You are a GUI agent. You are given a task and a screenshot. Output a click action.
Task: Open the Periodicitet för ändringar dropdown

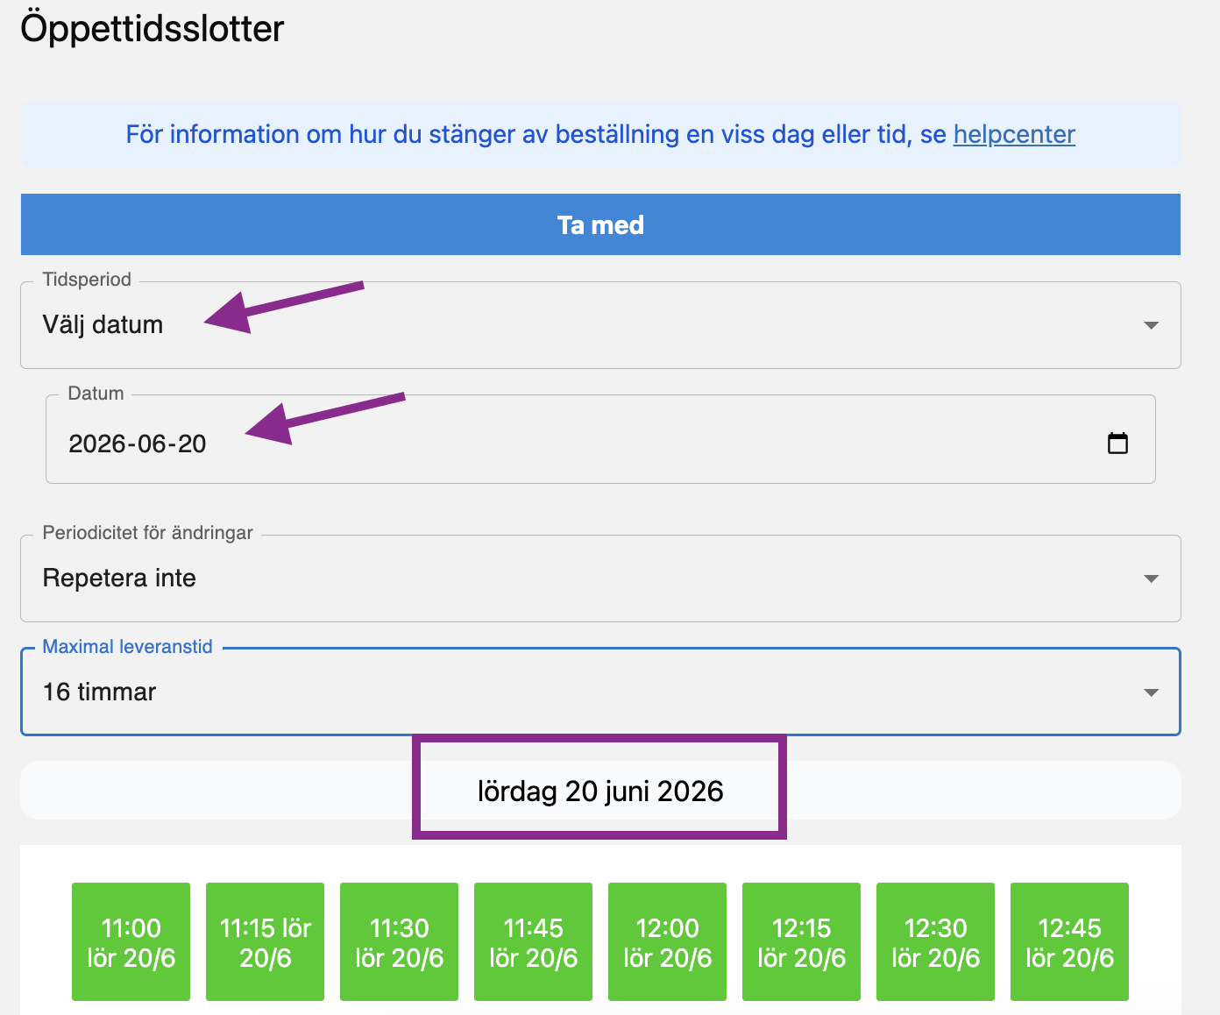tap(599, 578)
